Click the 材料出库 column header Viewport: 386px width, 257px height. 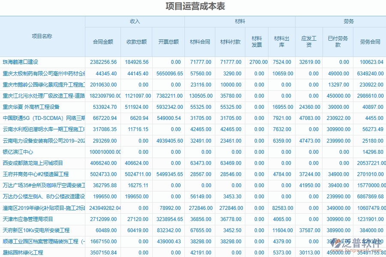tap(281, 39)
